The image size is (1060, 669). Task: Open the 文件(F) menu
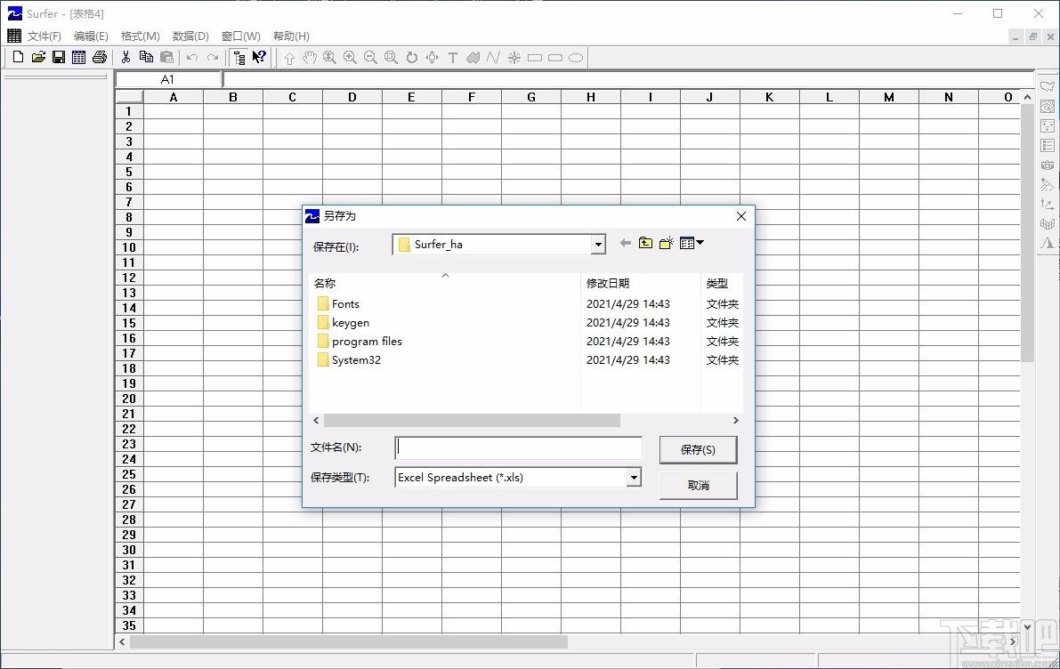[44, 36]
